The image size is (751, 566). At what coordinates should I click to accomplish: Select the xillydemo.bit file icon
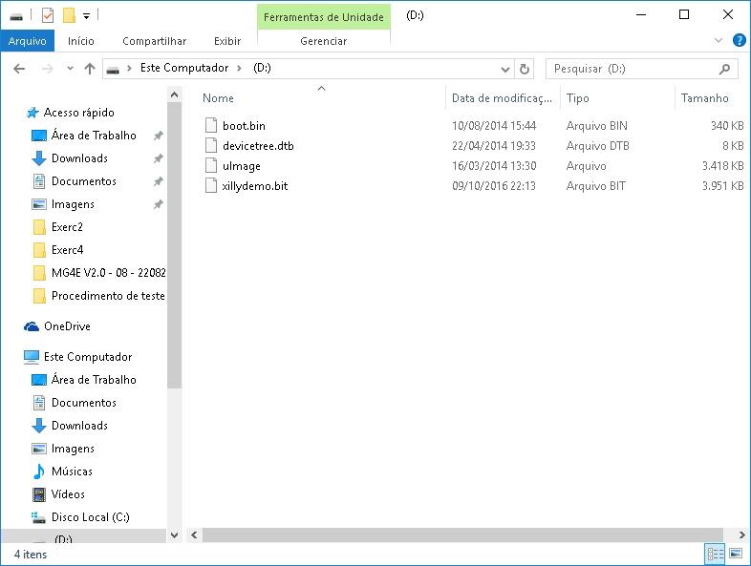click(212, 186)
